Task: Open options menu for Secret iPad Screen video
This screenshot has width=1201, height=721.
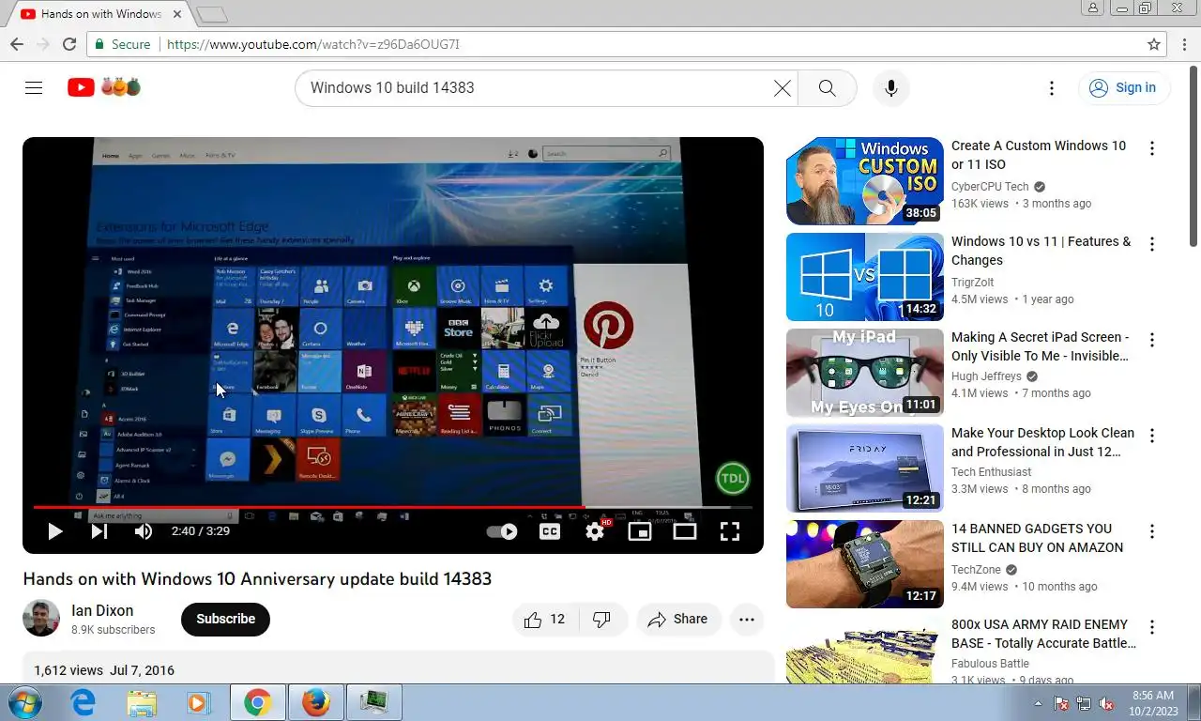Action: [x=1152, y=340]
